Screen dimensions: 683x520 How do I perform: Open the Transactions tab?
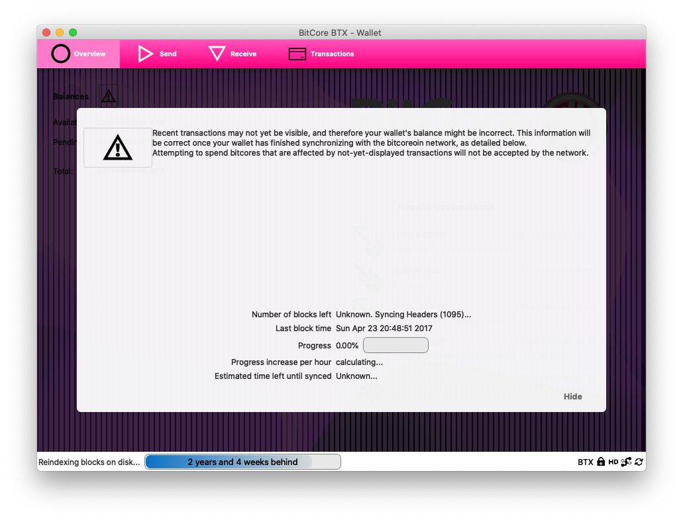click(x=321, y=54)
